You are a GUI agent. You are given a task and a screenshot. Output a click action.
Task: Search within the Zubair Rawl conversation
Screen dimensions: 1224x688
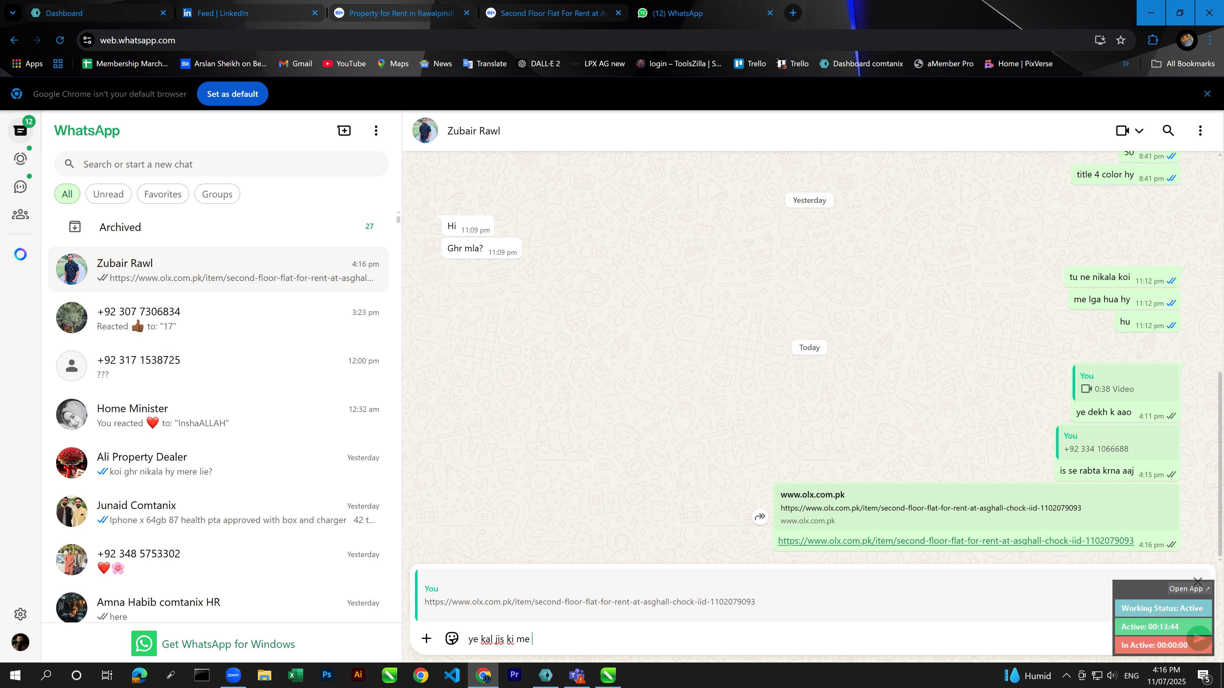pyautogui.click(x=1169, y=131)
